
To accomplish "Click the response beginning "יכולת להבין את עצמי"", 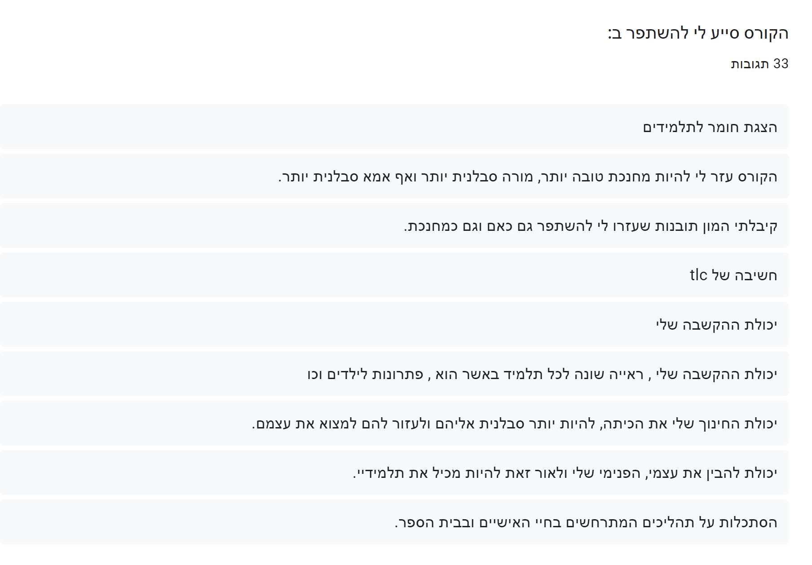I will [x=565, y=473].
